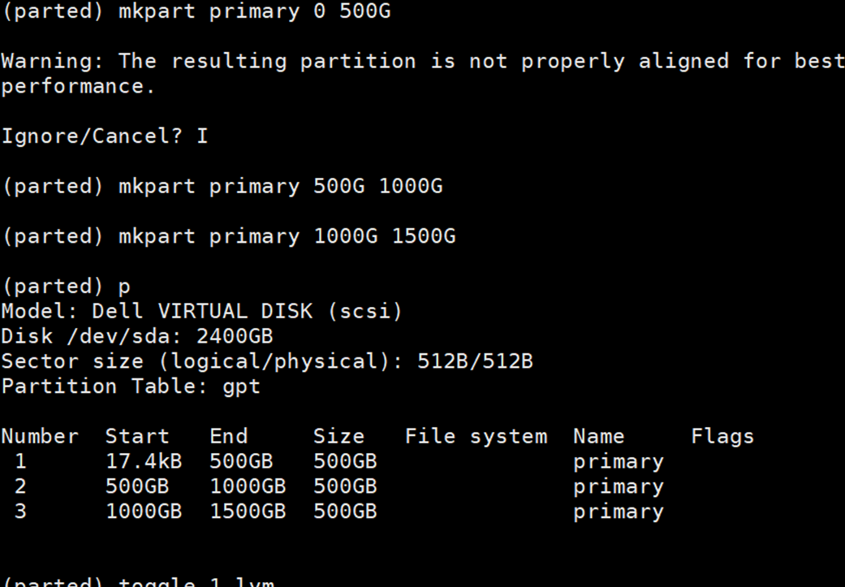Click the name 'primary' in partition 1 row

pos(618,463)
